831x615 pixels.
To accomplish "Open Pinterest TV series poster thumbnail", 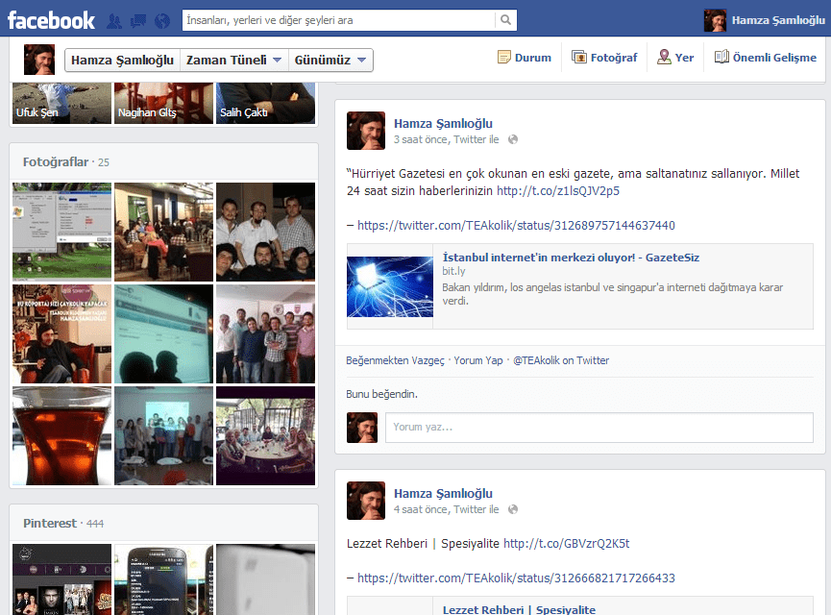I will 62,579.
